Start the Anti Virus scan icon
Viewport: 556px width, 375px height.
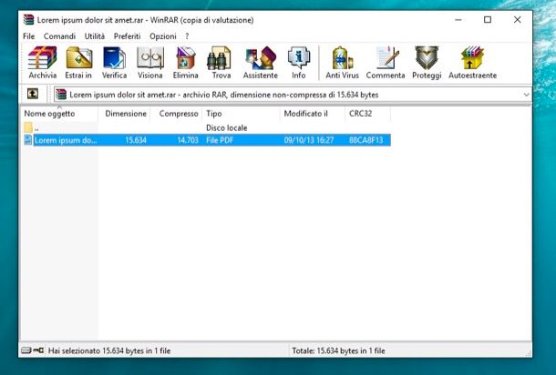coord(341,62)
